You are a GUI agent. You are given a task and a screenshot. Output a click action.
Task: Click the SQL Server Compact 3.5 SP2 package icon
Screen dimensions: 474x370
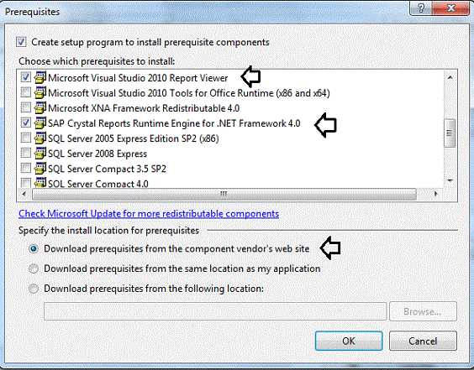(x=39, y=169)
